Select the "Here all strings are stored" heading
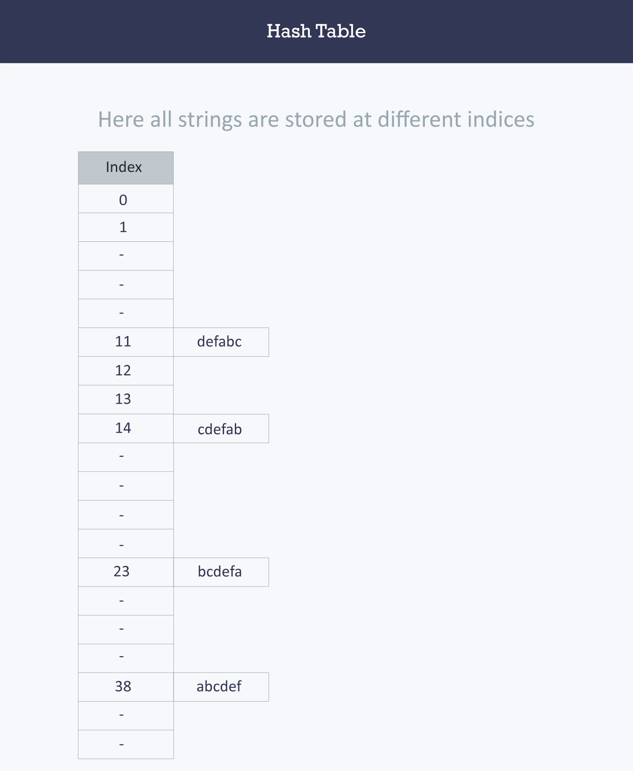This screenshot has height=771, width=633. pos(316,119)
